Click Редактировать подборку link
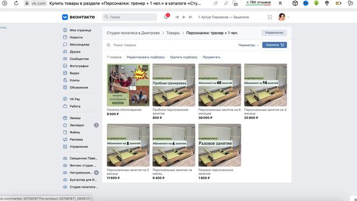 (x=146, y=57)
